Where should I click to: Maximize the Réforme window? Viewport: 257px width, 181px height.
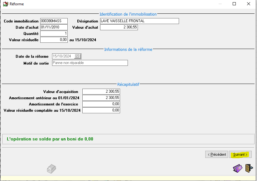[234, 4]
